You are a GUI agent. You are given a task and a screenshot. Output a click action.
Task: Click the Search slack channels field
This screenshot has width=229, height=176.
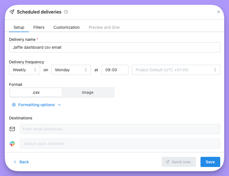pos(120,144)
